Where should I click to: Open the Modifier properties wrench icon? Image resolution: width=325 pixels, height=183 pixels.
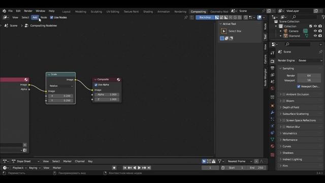pos(272,112)
